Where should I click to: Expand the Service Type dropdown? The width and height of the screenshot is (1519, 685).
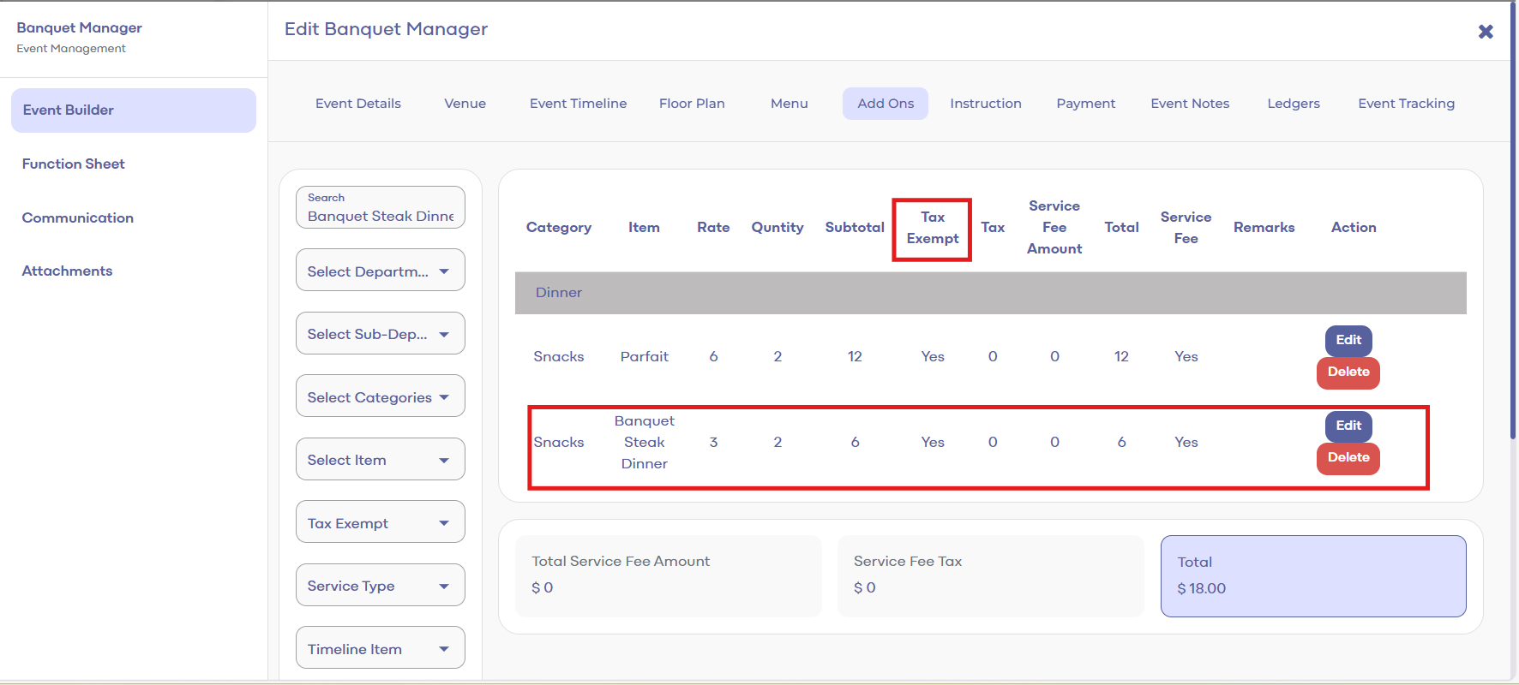coord(380,586)
